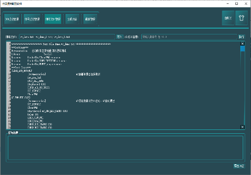This screenshot has width=251, height=175.
Task: Click the script editor scrollbar up arrow
Action: pyautogui.click(x=242, y=44)
